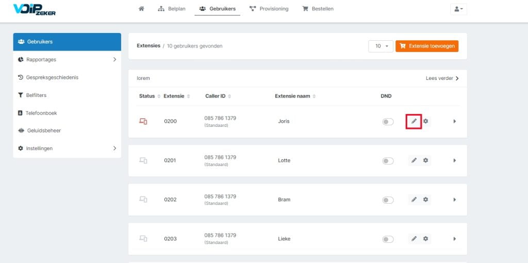Click the name Lieke
This screenshot has height=263, width=528.
[x=284, y=239]
